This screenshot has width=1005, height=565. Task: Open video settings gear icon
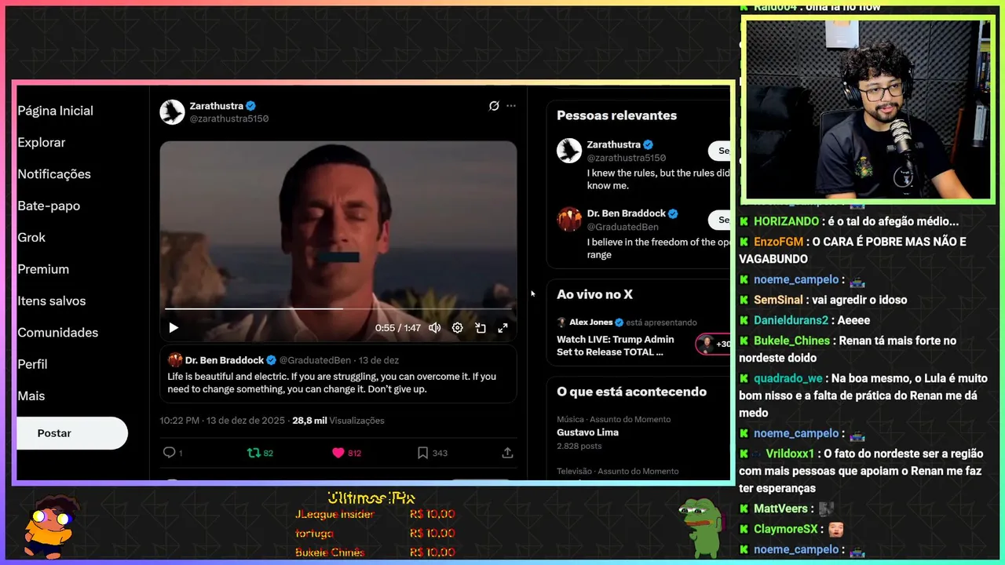pyautogui.click(x=458, y=328)
